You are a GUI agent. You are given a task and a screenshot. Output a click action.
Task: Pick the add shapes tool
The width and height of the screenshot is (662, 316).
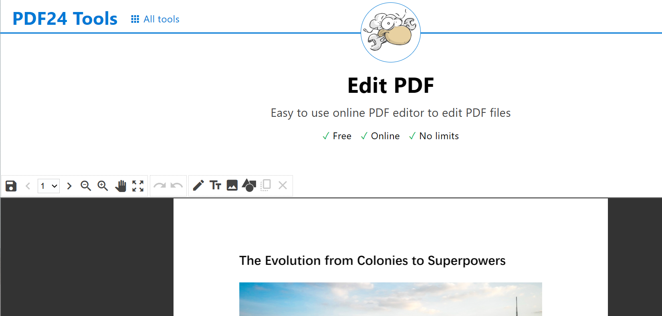click(x=249, y=185)
